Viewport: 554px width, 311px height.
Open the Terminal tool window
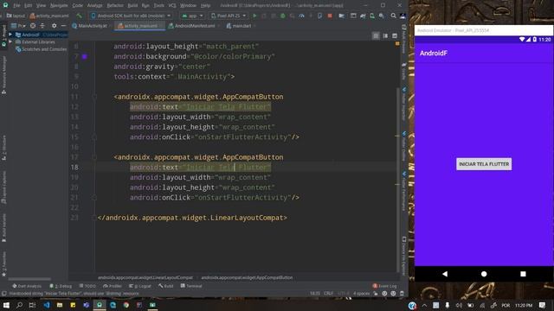191,286
